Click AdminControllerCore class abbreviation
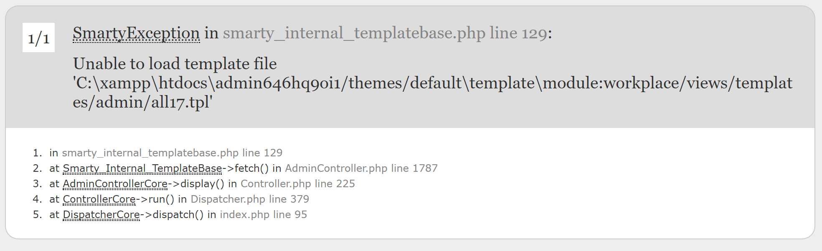This screenshot has width=822, height=251. pyautogui.click(x=115, y=184)
